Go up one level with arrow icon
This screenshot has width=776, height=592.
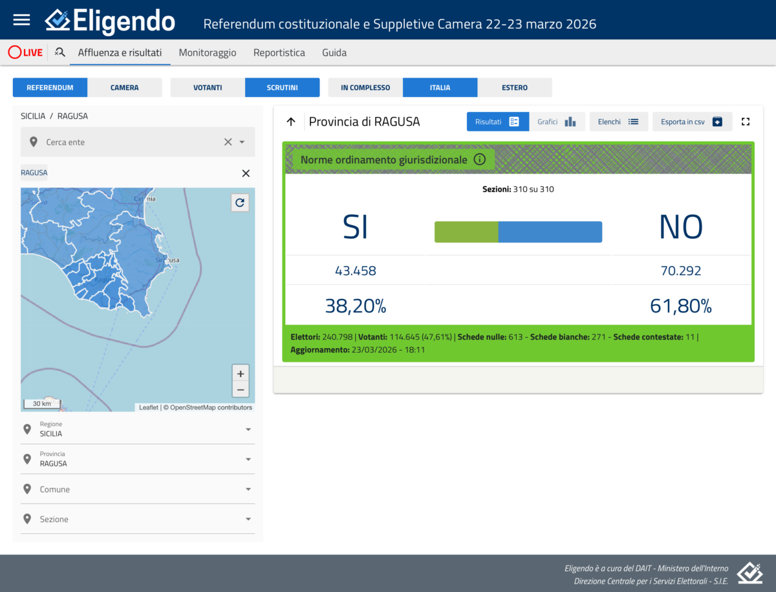point(291,122)
